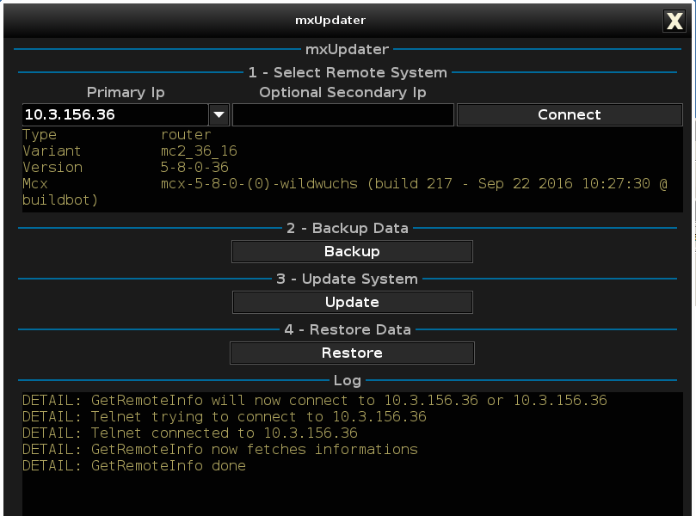Focus the Optional Secondary Ip input field

pyautogui.click(x=342, y=114)
